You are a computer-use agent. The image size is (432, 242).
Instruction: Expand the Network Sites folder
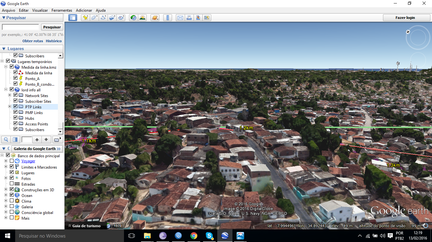pos(9,95)
